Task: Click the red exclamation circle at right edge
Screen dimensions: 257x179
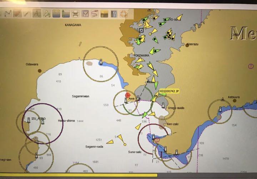Action: 251,66
